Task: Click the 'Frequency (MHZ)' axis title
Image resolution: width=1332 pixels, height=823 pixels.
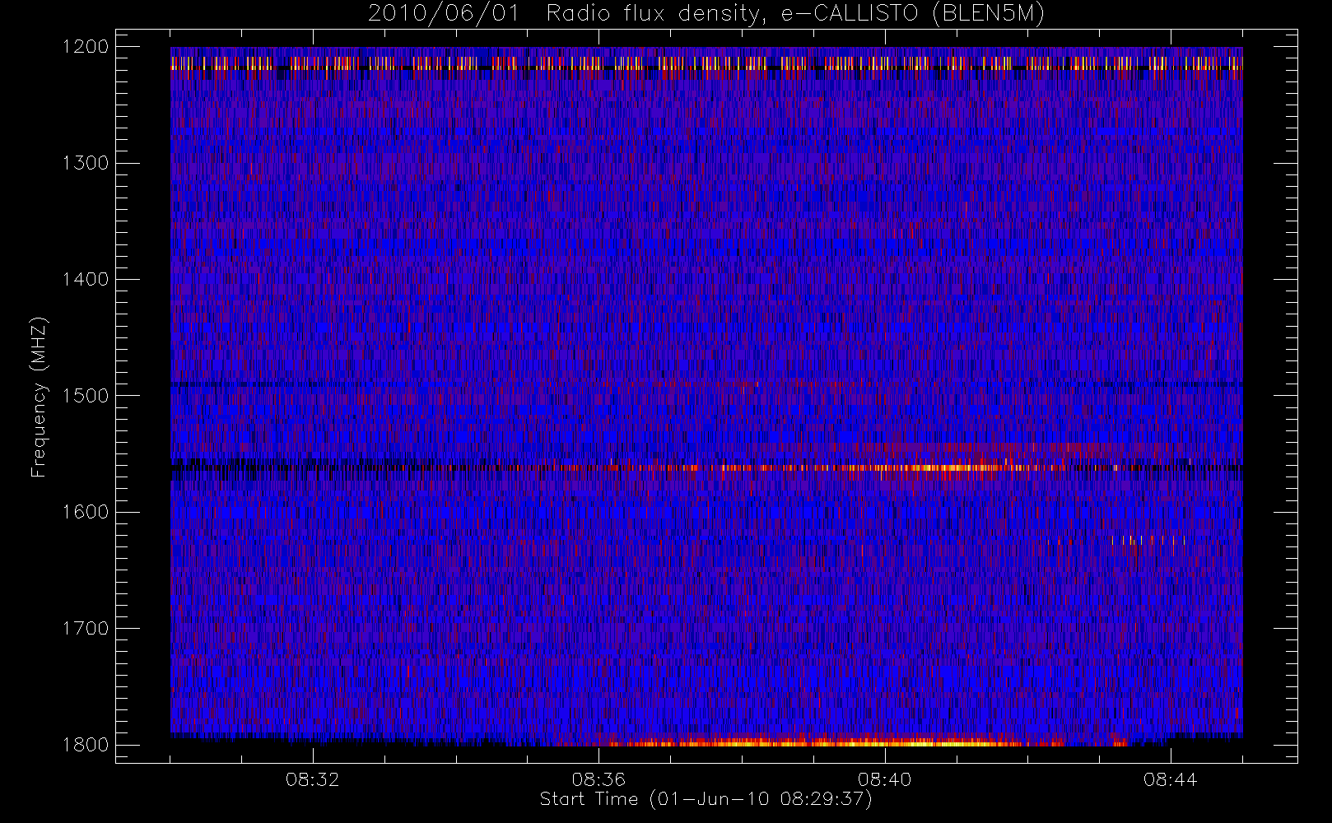Action: (39, 397)
